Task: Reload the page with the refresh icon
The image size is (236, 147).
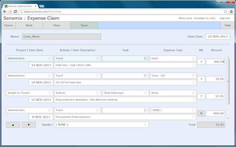Action: [x=15, y=12]
